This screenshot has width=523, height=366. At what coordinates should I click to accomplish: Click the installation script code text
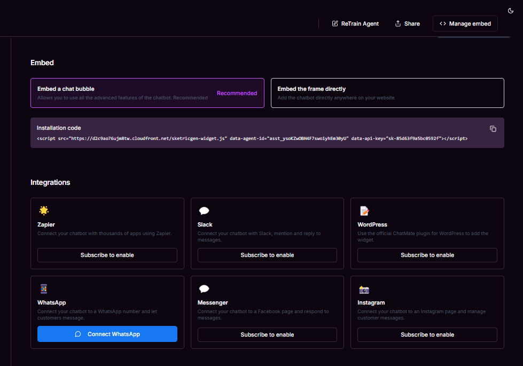coord(252,138)
